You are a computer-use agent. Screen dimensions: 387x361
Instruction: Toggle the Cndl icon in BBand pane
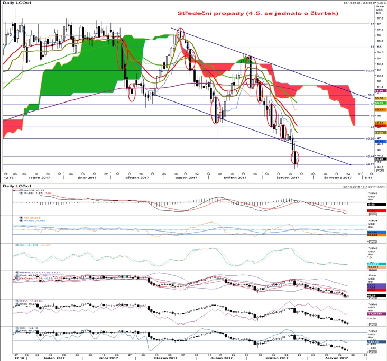pyautogui.click(x=17, y=275)
